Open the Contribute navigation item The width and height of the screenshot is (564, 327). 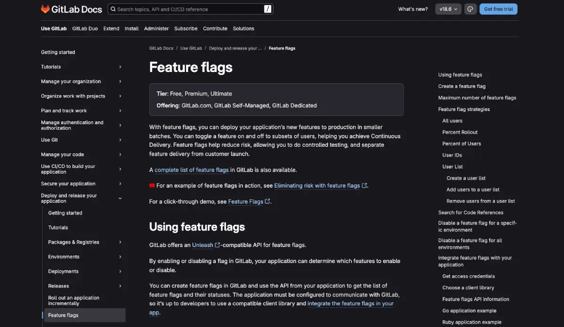[x=215, y=28]
